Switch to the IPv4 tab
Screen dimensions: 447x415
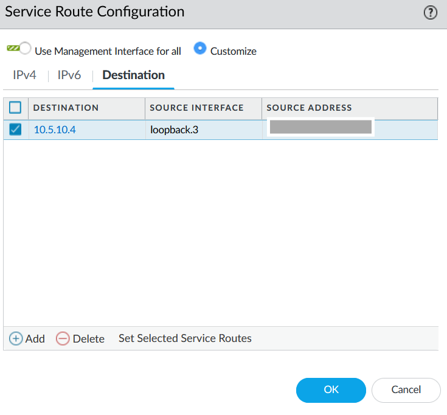coord(24,75)
